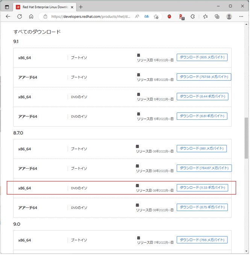Close the Red Hat Enterprise Linux tab
This screenshot has width=250, height=255.
point(72,7)
